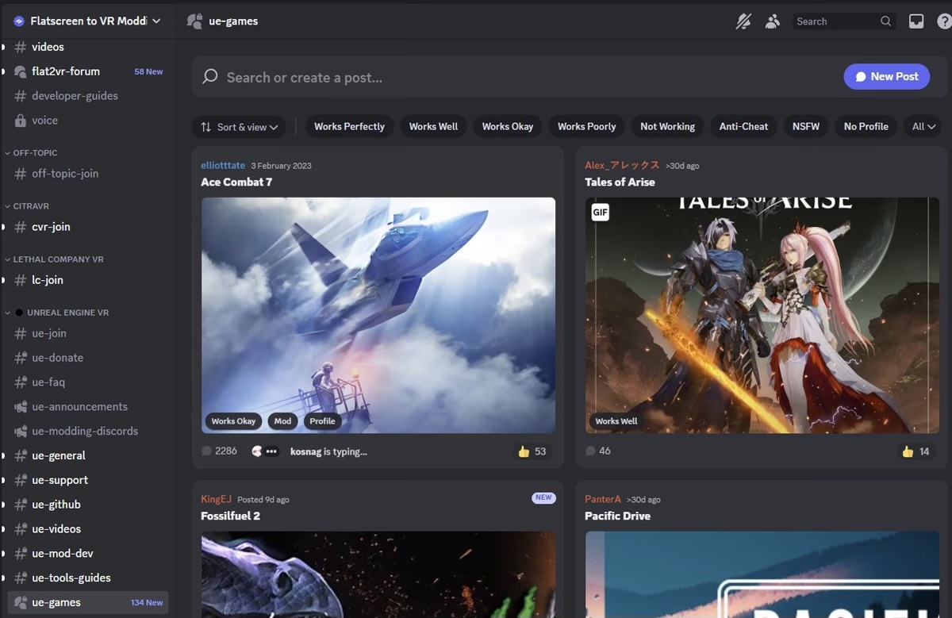Expand the All tags dropdown
952x618 pixels.
[x=923, y=127]
